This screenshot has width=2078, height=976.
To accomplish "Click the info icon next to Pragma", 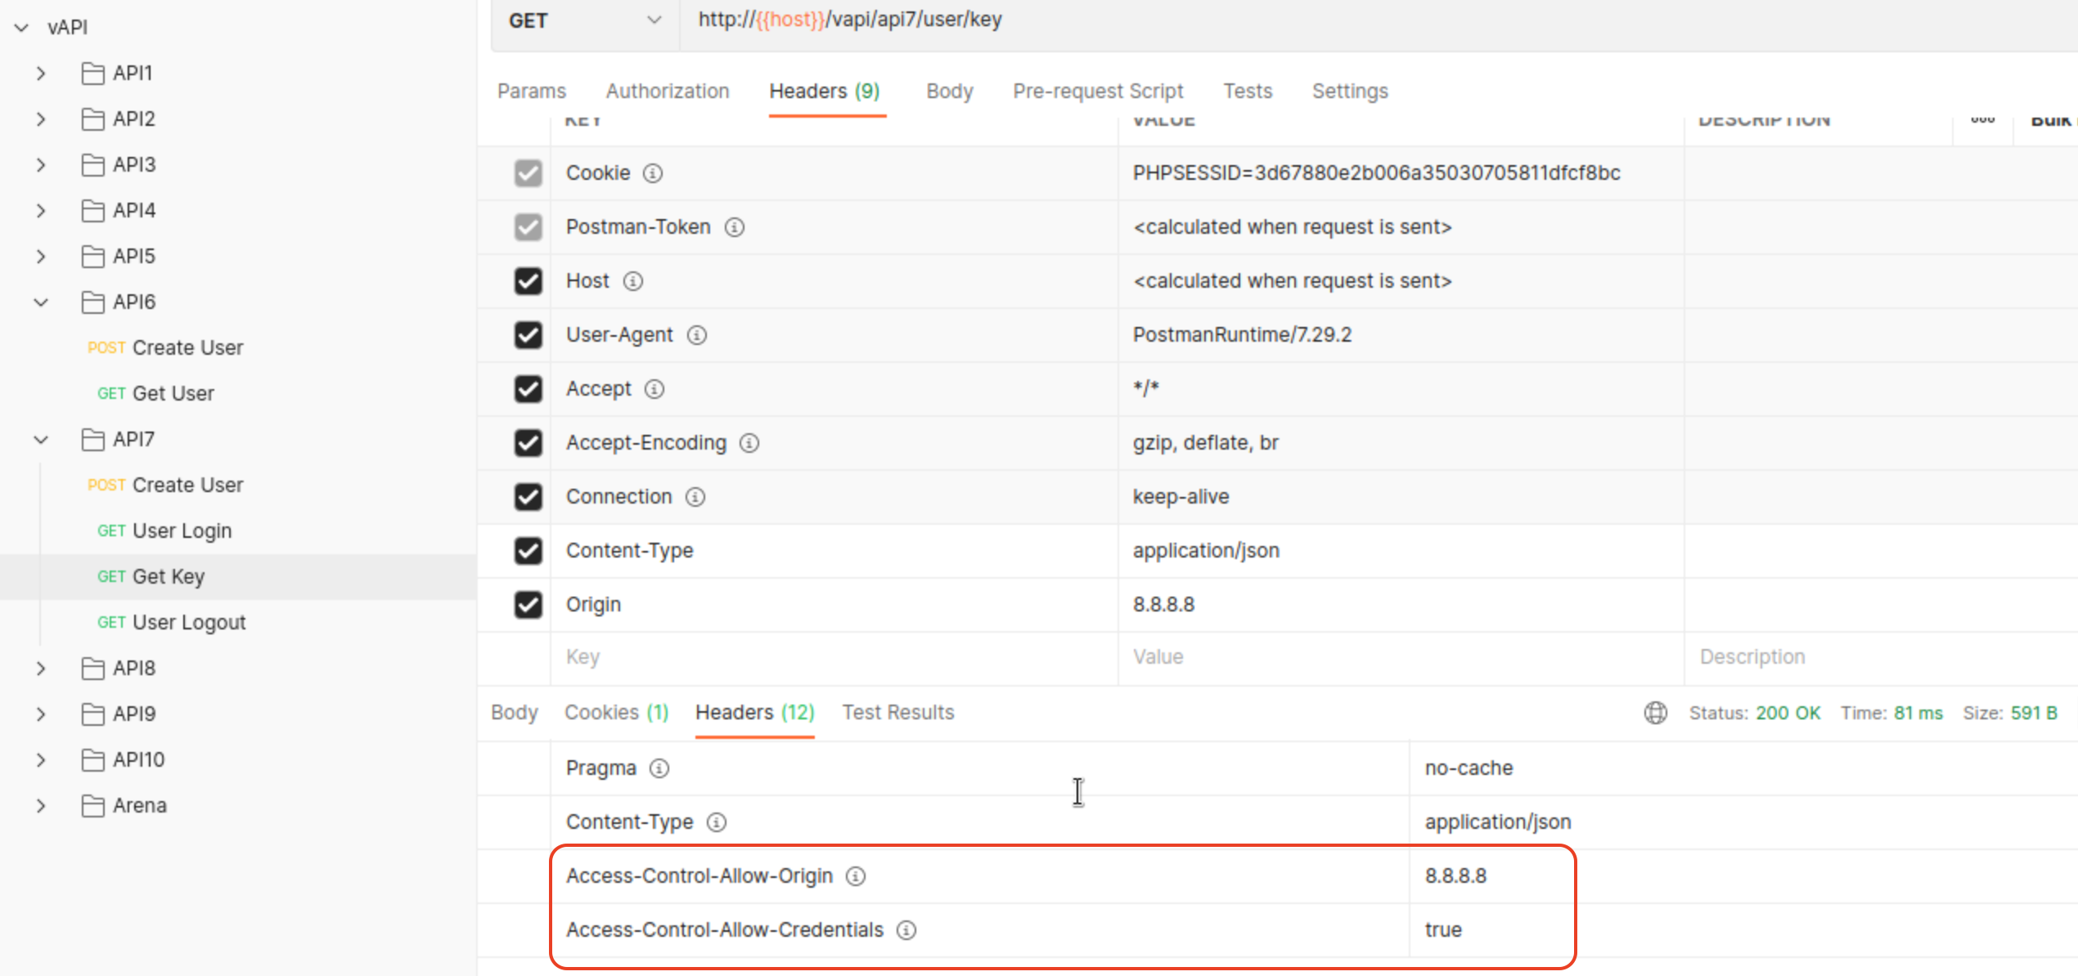I will [659, 768].
